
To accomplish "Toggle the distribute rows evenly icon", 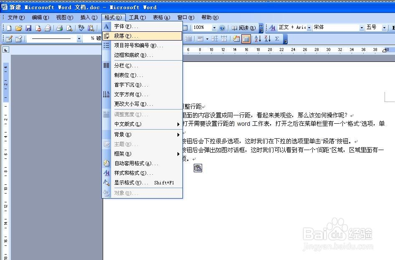I will coord(214,39).
